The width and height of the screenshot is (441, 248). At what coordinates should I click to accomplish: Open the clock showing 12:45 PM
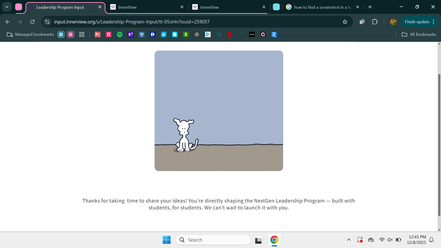point(417,240)
